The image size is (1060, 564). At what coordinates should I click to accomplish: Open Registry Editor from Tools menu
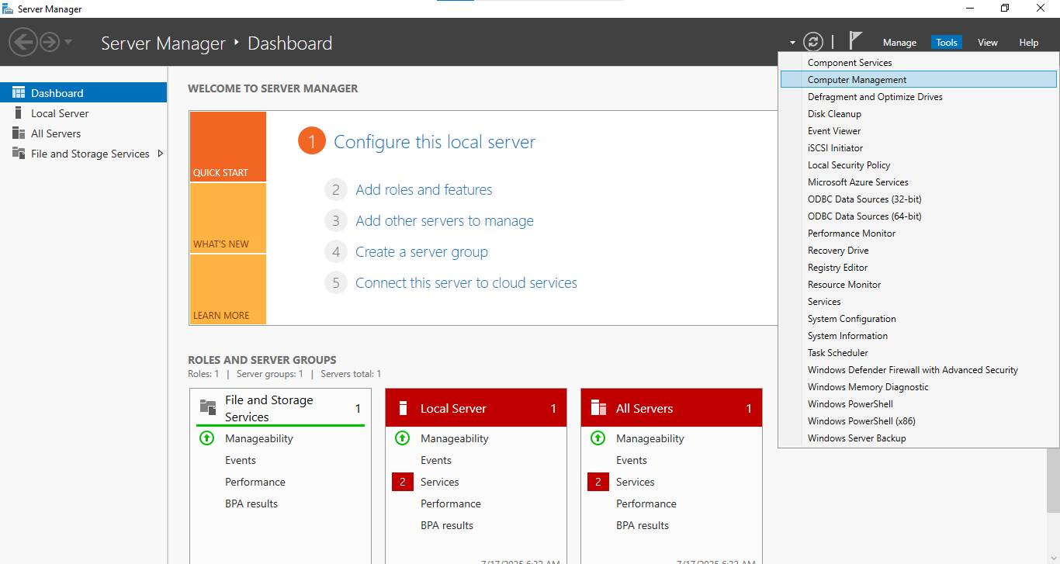click(919, 268)
